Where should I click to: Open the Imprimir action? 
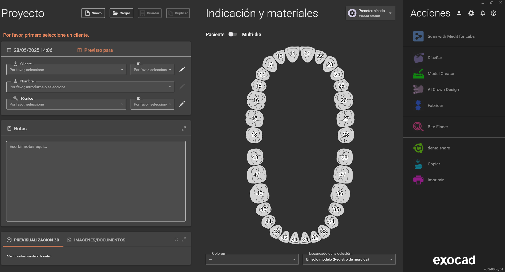click(435, 180)
